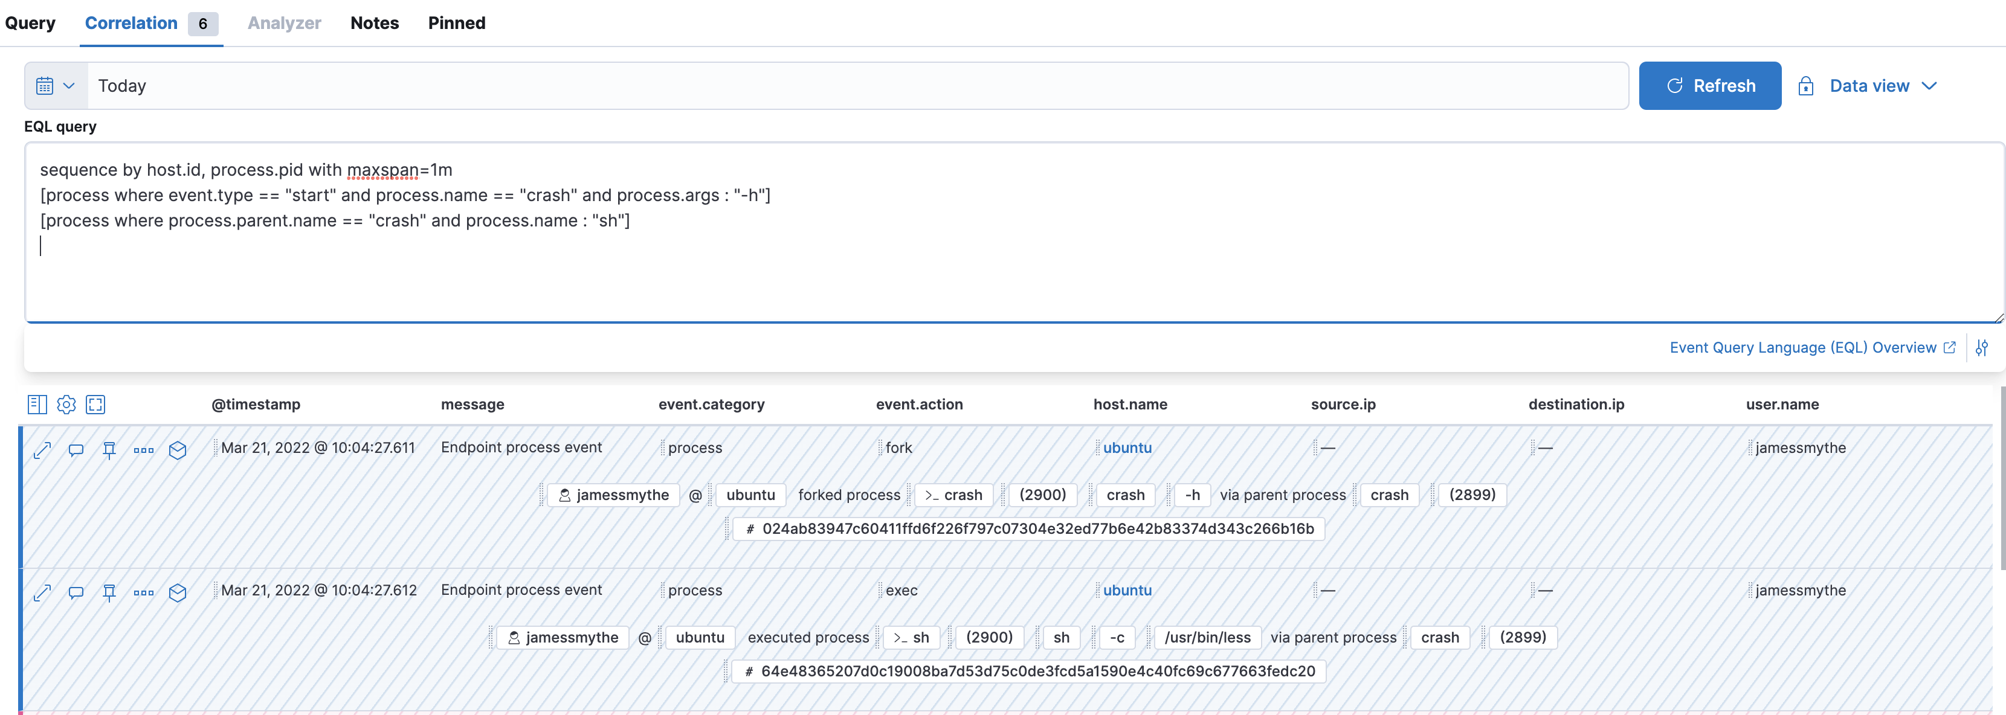This screenshot has height=715, width=2006.
Task: Click the ubuntu host name link
Action: (1127, 447)
